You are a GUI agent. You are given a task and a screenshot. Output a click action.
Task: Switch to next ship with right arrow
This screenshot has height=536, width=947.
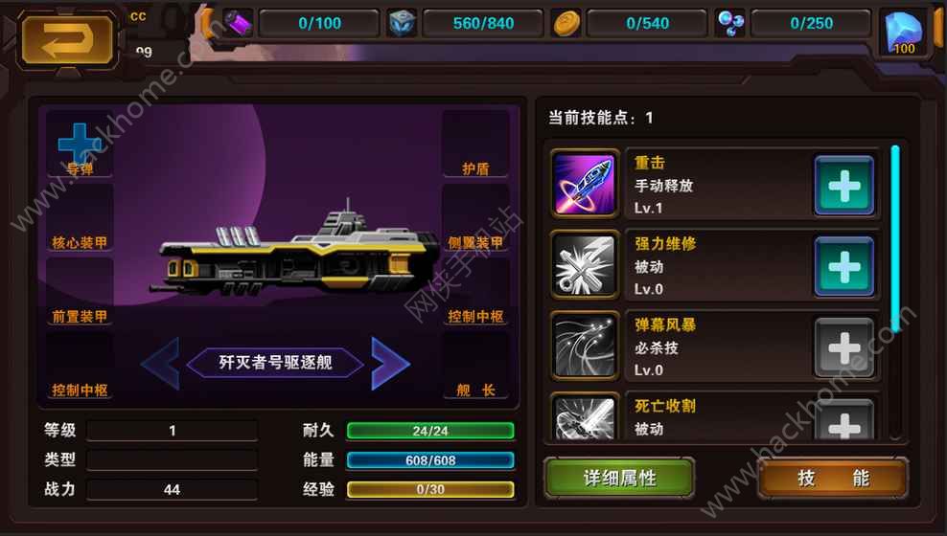pyautogui.click(x=389, y=363)
